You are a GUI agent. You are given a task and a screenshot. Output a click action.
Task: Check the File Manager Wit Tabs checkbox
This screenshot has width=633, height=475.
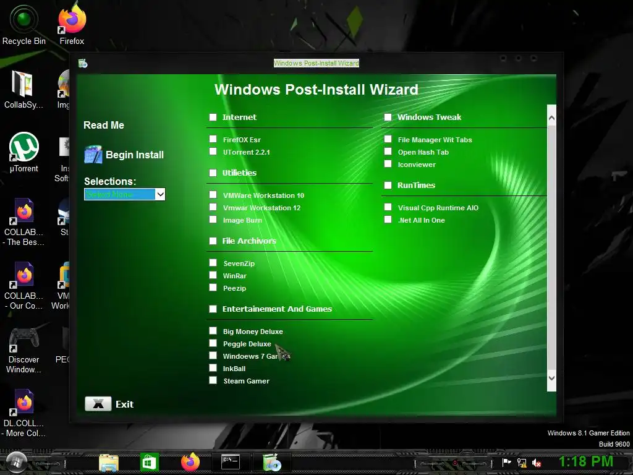tap(388, 139)
